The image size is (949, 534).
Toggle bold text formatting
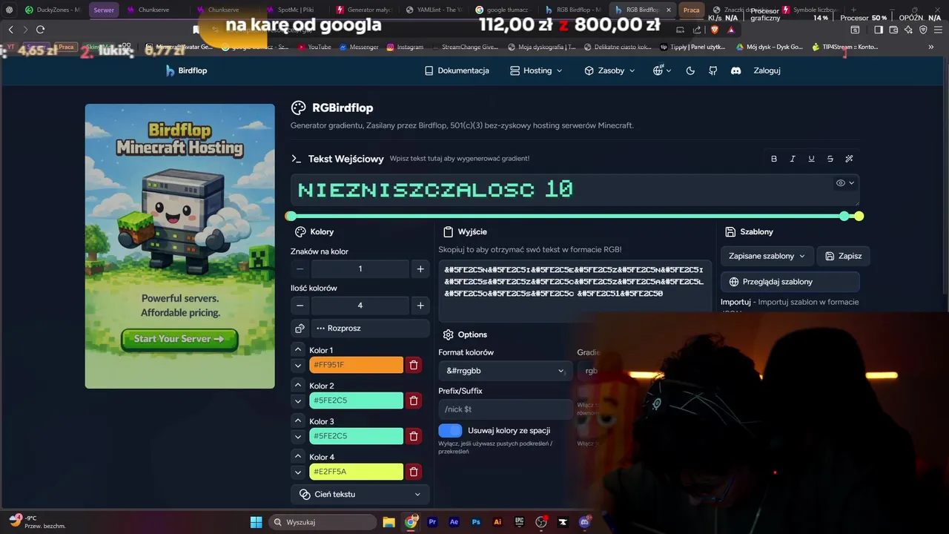pyautogui.click(x=774, y=159)
